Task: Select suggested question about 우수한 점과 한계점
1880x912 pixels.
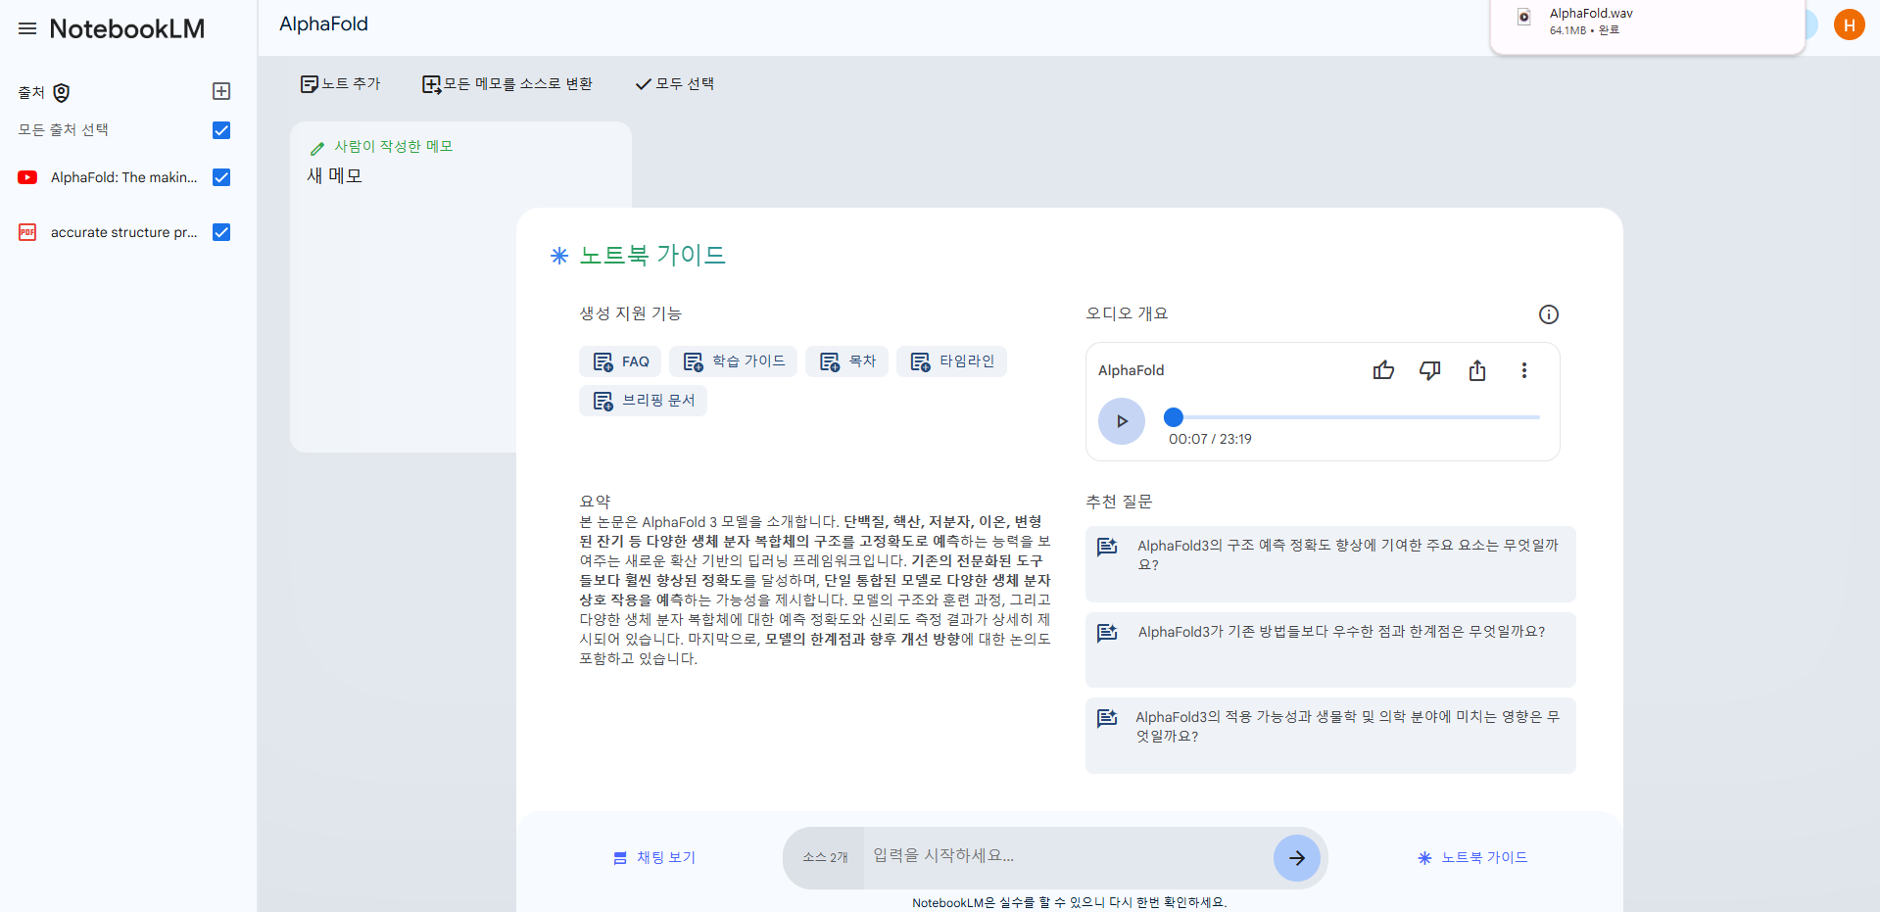Action: pyautogui.click(x=1330, y=649)
